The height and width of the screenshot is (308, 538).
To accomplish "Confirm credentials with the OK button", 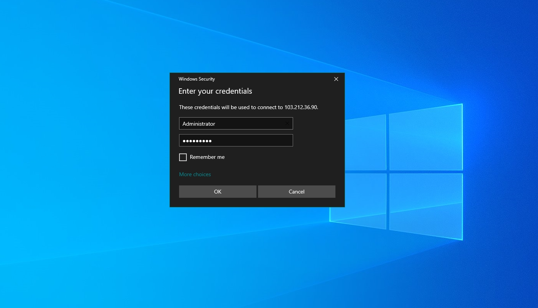I will pos(218,192).
